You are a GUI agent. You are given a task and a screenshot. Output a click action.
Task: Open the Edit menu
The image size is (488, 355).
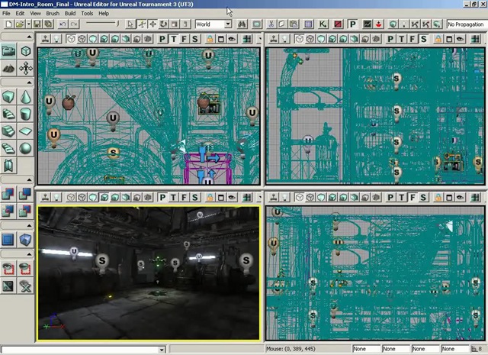coord(20,14)
